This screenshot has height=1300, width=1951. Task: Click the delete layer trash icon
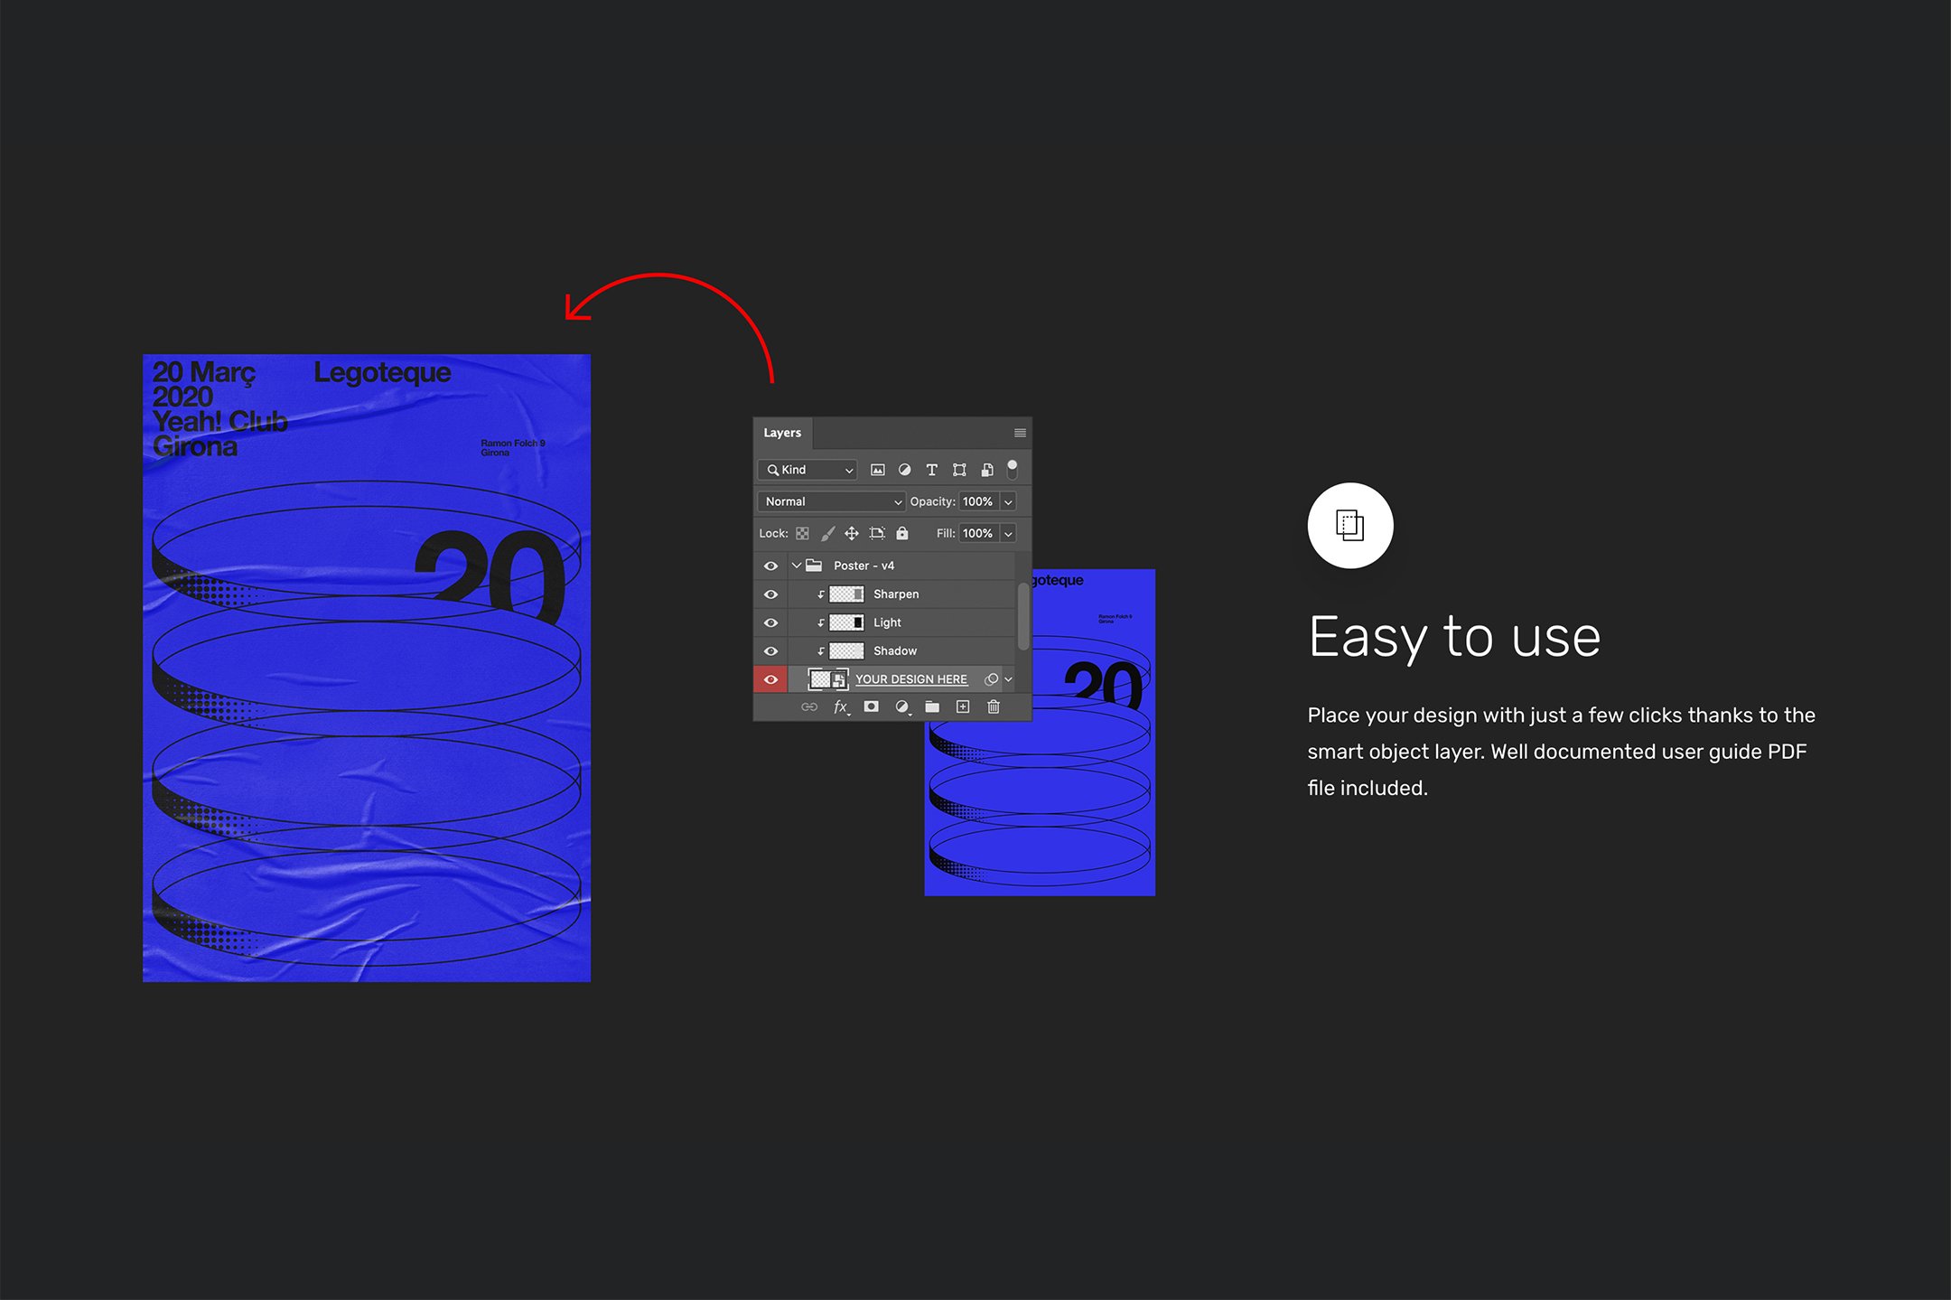click(995, 709)
